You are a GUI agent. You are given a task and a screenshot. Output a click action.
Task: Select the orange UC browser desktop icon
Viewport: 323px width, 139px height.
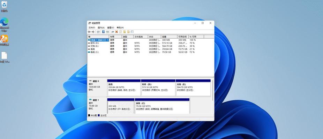4,40
